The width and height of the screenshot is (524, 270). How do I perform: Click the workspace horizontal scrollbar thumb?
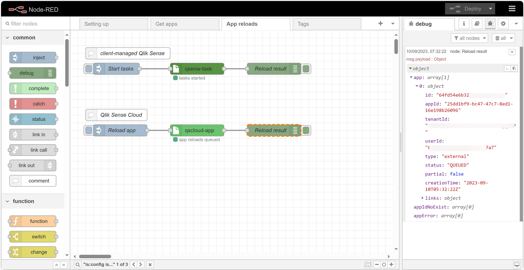click(95, 256)
